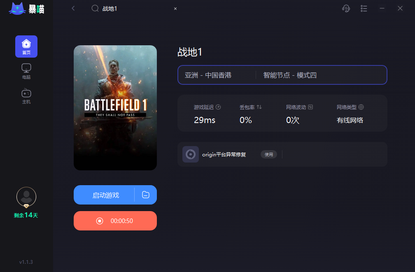Click the 暴喵 cat logo
Image resolution: width=415 pixels, height=272 pixels.
pyautogui.click(x=17, y=9)
